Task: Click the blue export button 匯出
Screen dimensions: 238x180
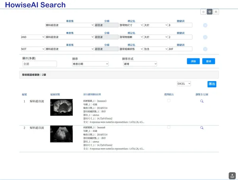Action: [212, 84]
